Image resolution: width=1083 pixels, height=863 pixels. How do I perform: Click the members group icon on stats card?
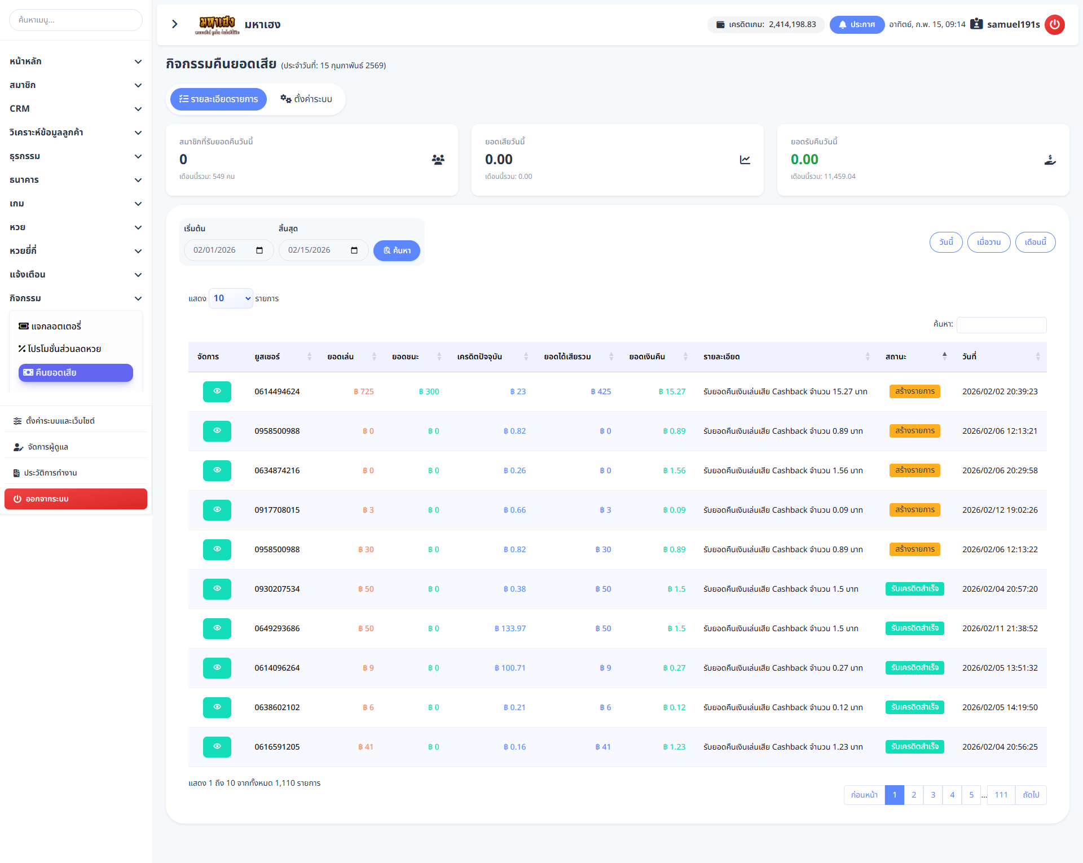(x=438, y=160)
